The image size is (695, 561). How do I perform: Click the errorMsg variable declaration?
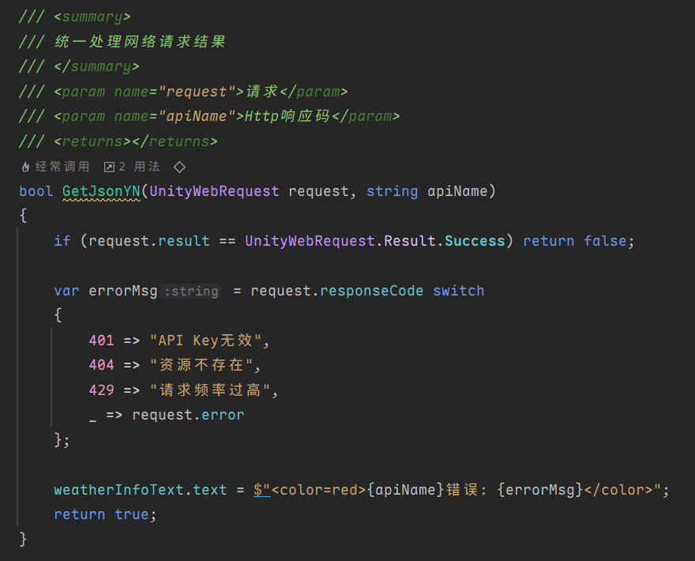(123, 291)
